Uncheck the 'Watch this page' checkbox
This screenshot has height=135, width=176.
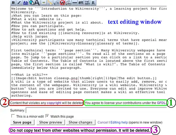47,116
